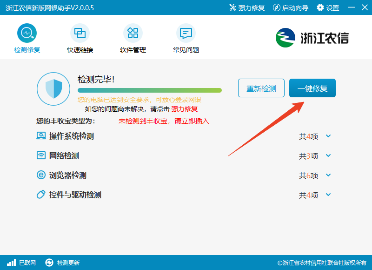Open the 快速链接 quick links section
372x270 pixels.
click(80, 40)
